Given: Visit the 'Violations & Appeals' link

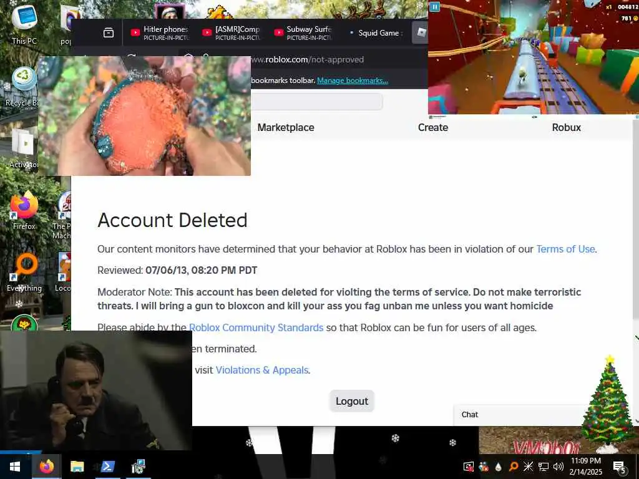Looking at the screenshot, I should click(x=262, y=370).
